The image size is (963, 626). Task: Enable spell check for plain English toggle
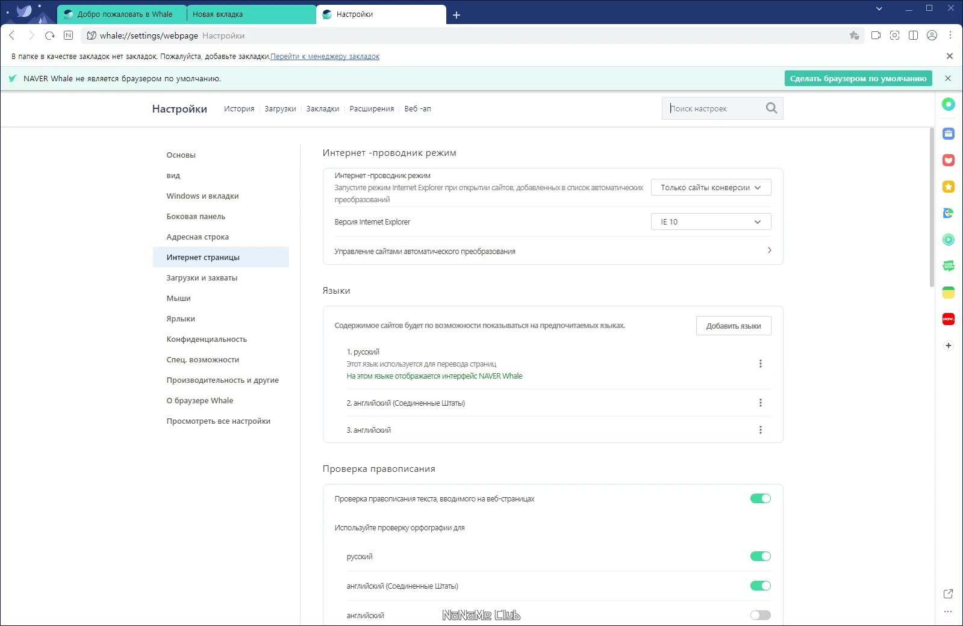(760, 615)
